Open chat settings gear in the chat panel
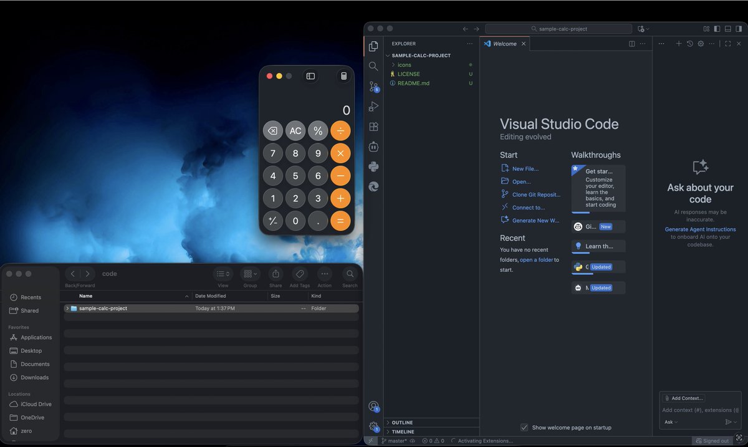748x447 pixels. pos(701,44)
